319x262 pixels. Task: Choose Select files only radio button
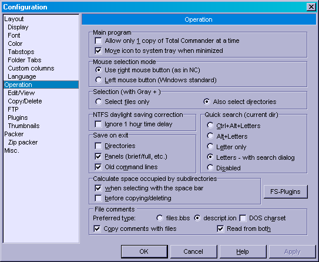coord(99,102)
